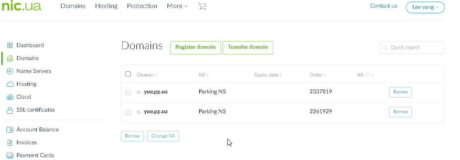Expand the More menu in top navigation

click(x=177, y=6)
